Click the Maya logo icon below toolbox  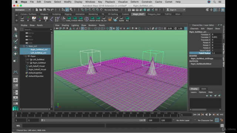[16, 108]
